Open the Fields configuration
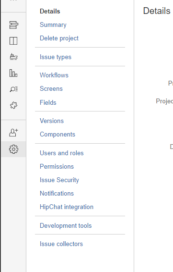 48,102
